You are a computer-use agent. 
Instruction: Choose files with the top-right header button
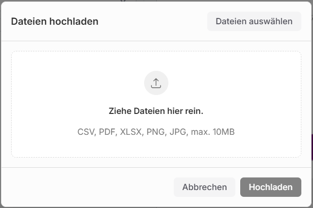254,21
